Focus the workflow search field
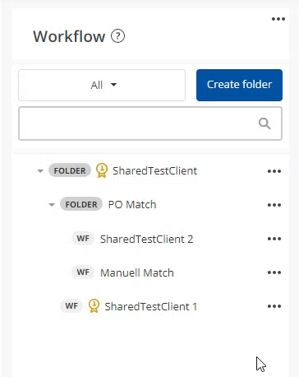299x377 pixels. [x=150, y=123]
